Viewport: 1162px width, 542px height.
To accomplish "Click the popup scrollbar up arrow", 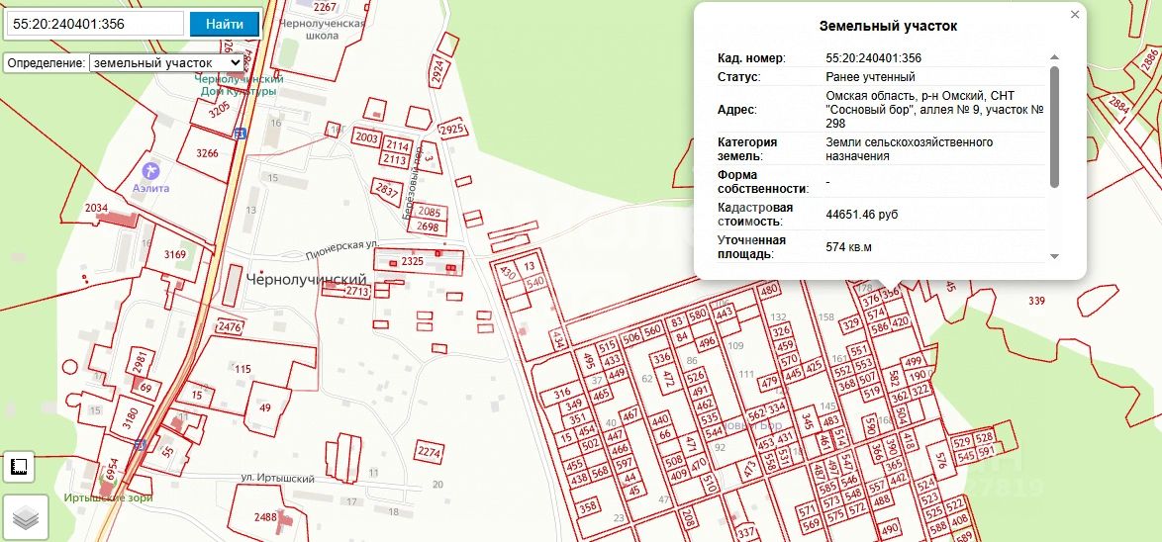I will pyautogui.click(x=1054, y=57).
